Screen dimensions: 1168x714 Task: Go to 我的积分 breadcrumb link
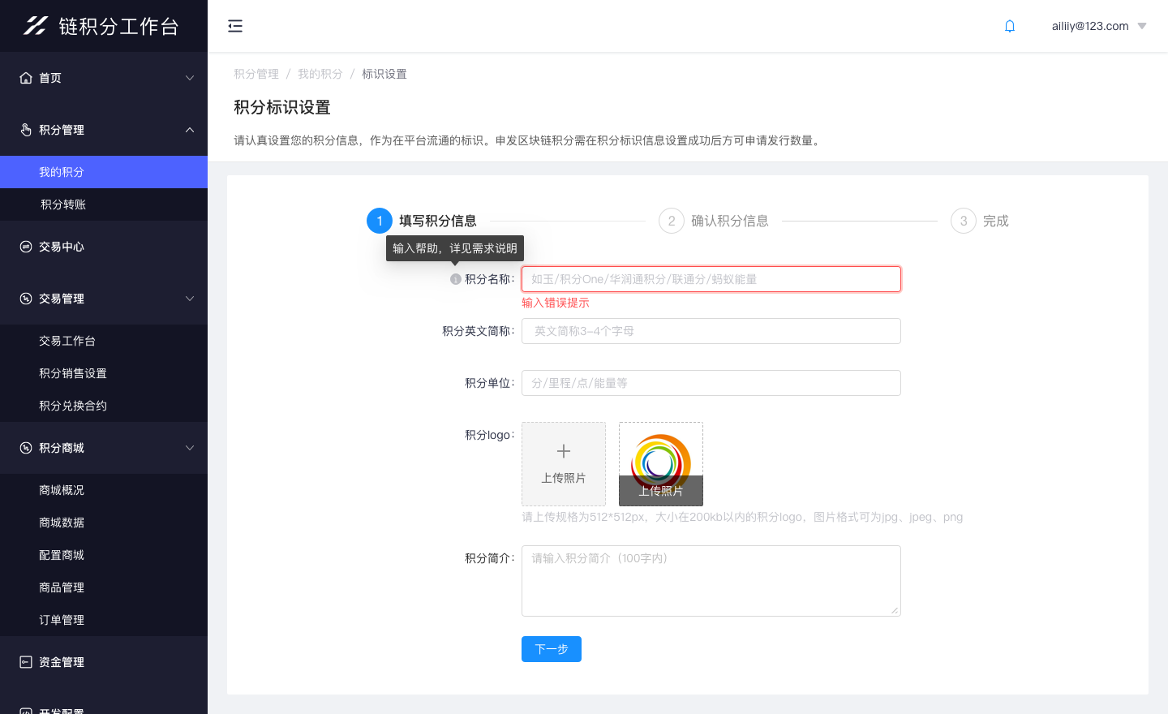320,74
